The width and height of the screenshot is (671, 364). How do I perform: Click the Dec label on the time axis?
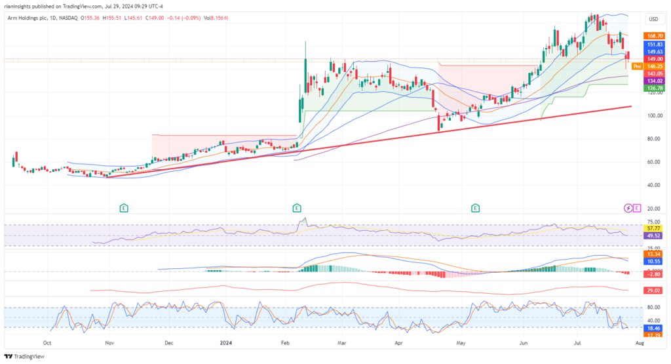click(x=169, y=343)
